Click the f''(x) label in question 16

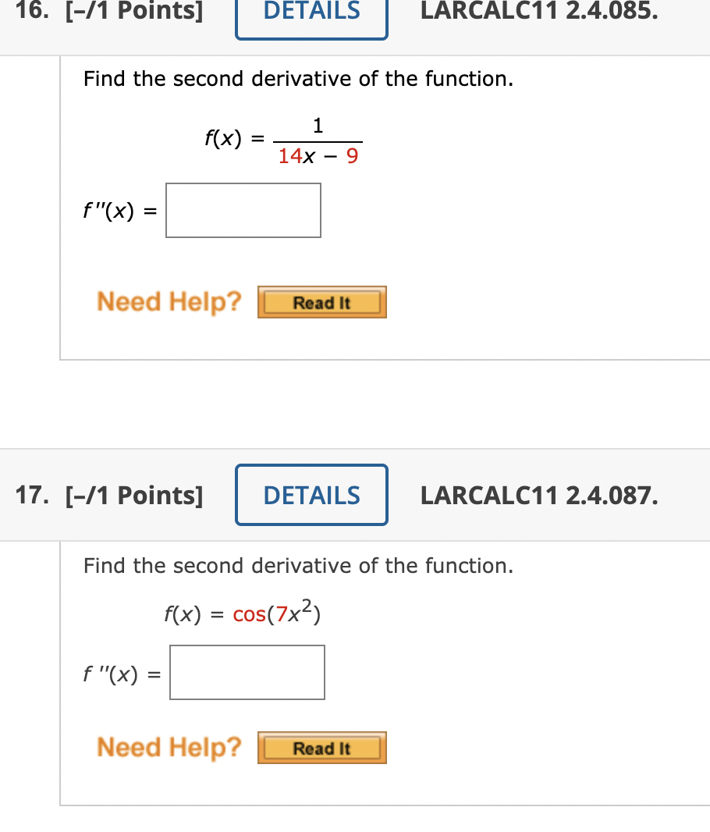(x=115, y=208)
